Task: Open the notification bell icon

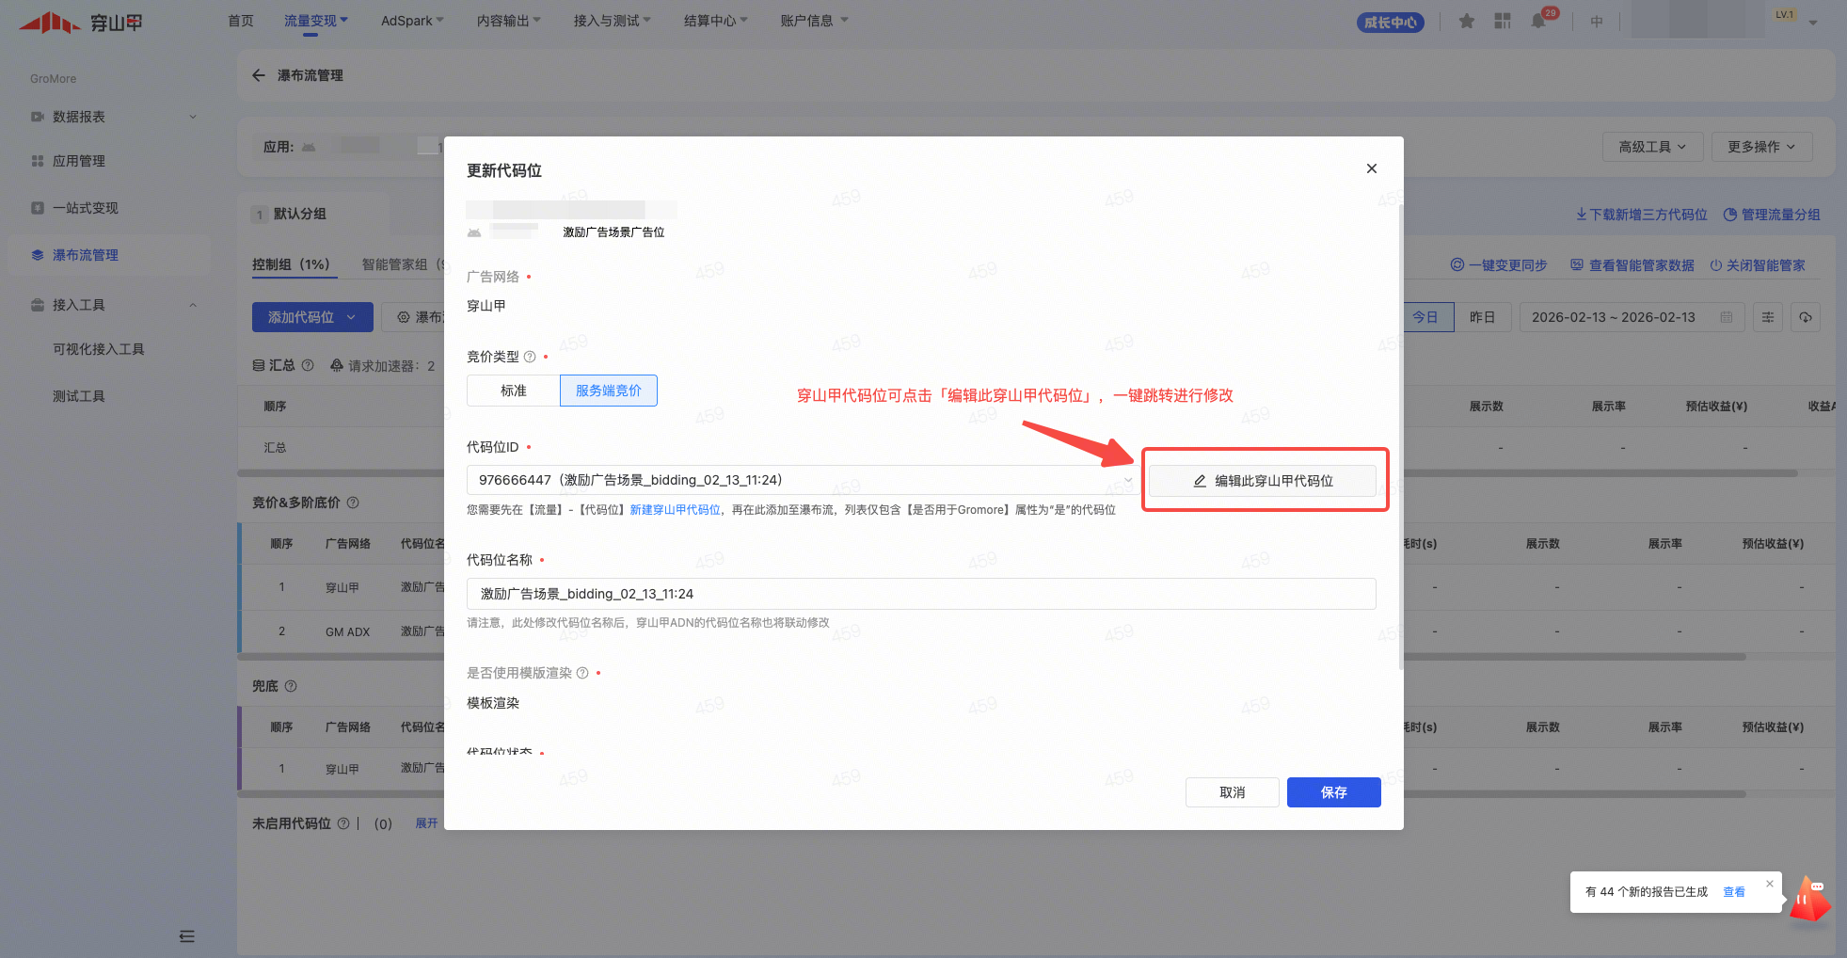Action: [x=1538, y=21]
